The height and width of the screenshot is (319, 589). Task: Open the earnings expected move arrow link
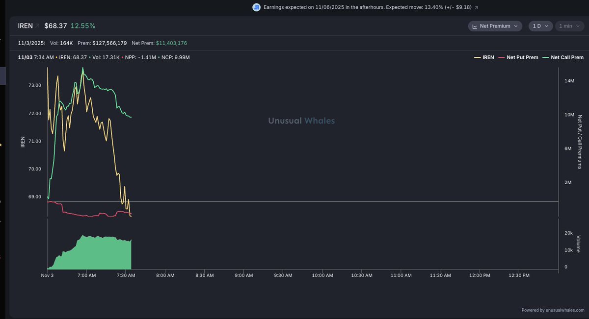pyautogui.click(x=476, y=8)
